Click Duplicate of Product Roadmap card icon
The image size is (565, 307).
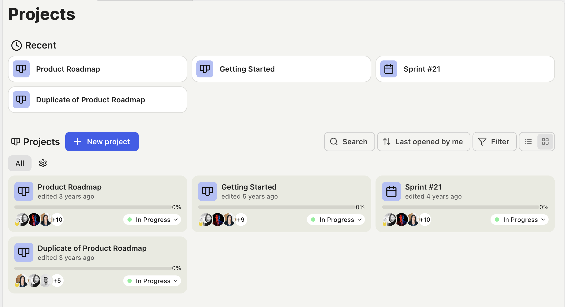pos(24,252)
